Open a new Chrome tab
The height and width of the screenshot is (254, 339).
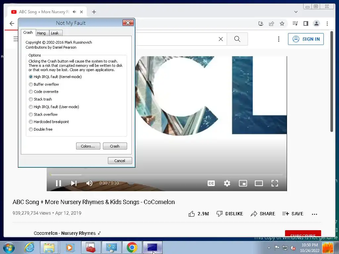(x=94, y=12)
